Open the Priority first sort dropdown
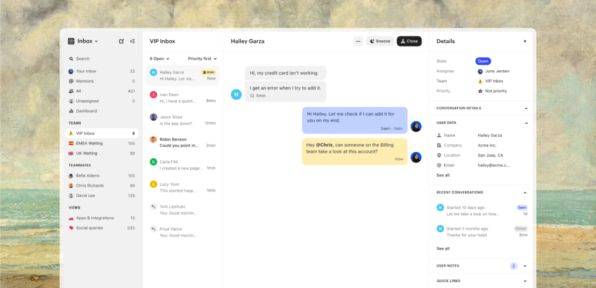The height and width of the screenshot is (288, 596). [x=202, y=59]
